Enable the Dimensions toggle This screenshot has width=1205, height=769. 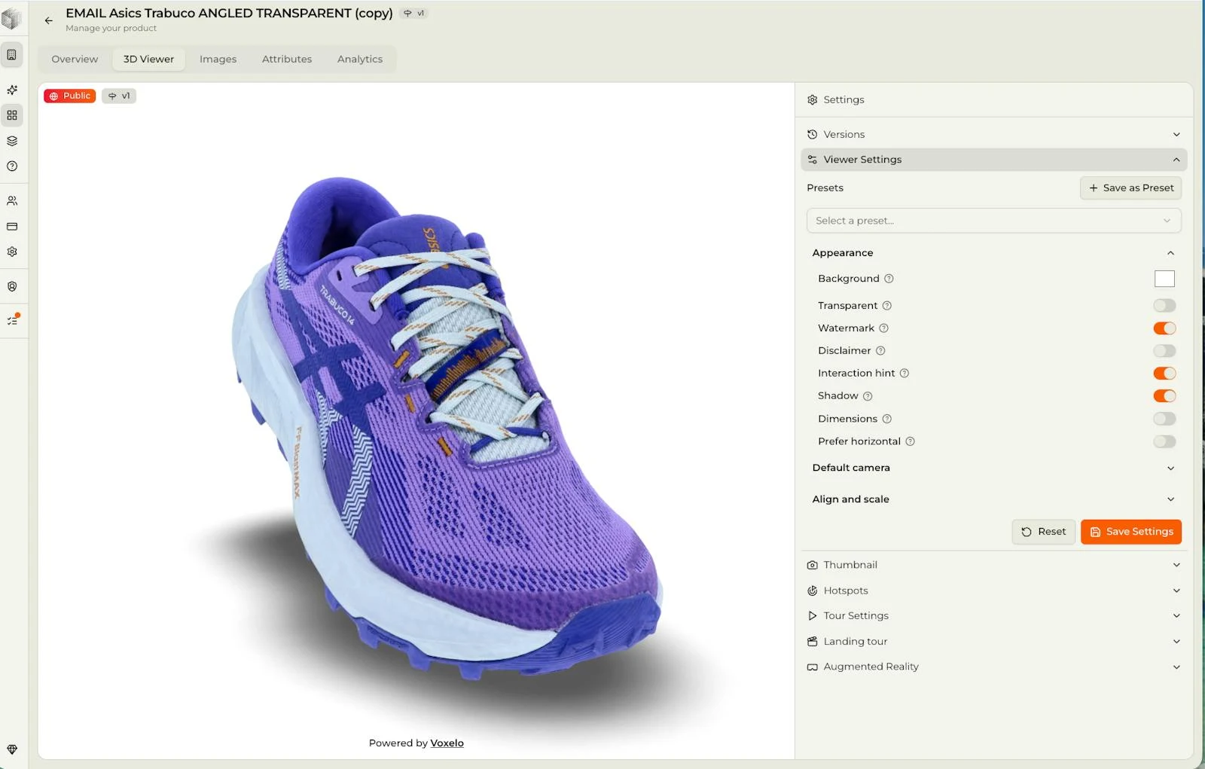pos(1164,419)
